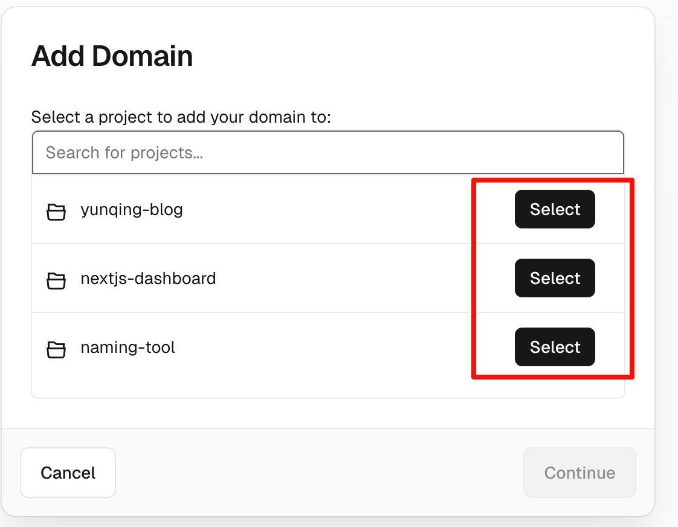
Task: Focus the Search for projects field
Action: (x=328, y=152)
